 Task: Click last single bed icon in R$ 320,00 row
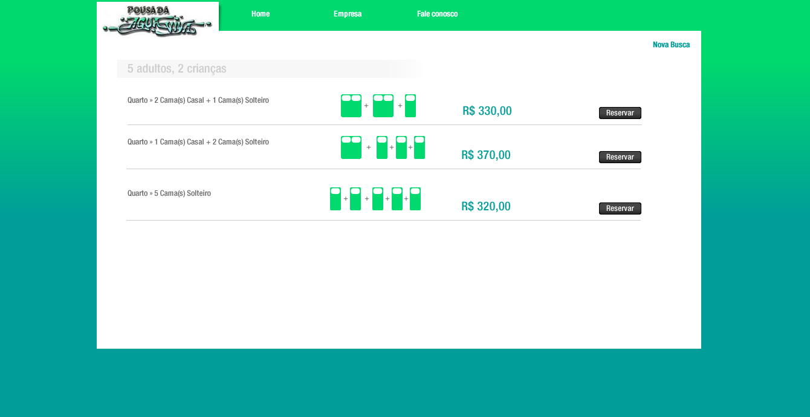pyautogui.click(x=415, y=199)
